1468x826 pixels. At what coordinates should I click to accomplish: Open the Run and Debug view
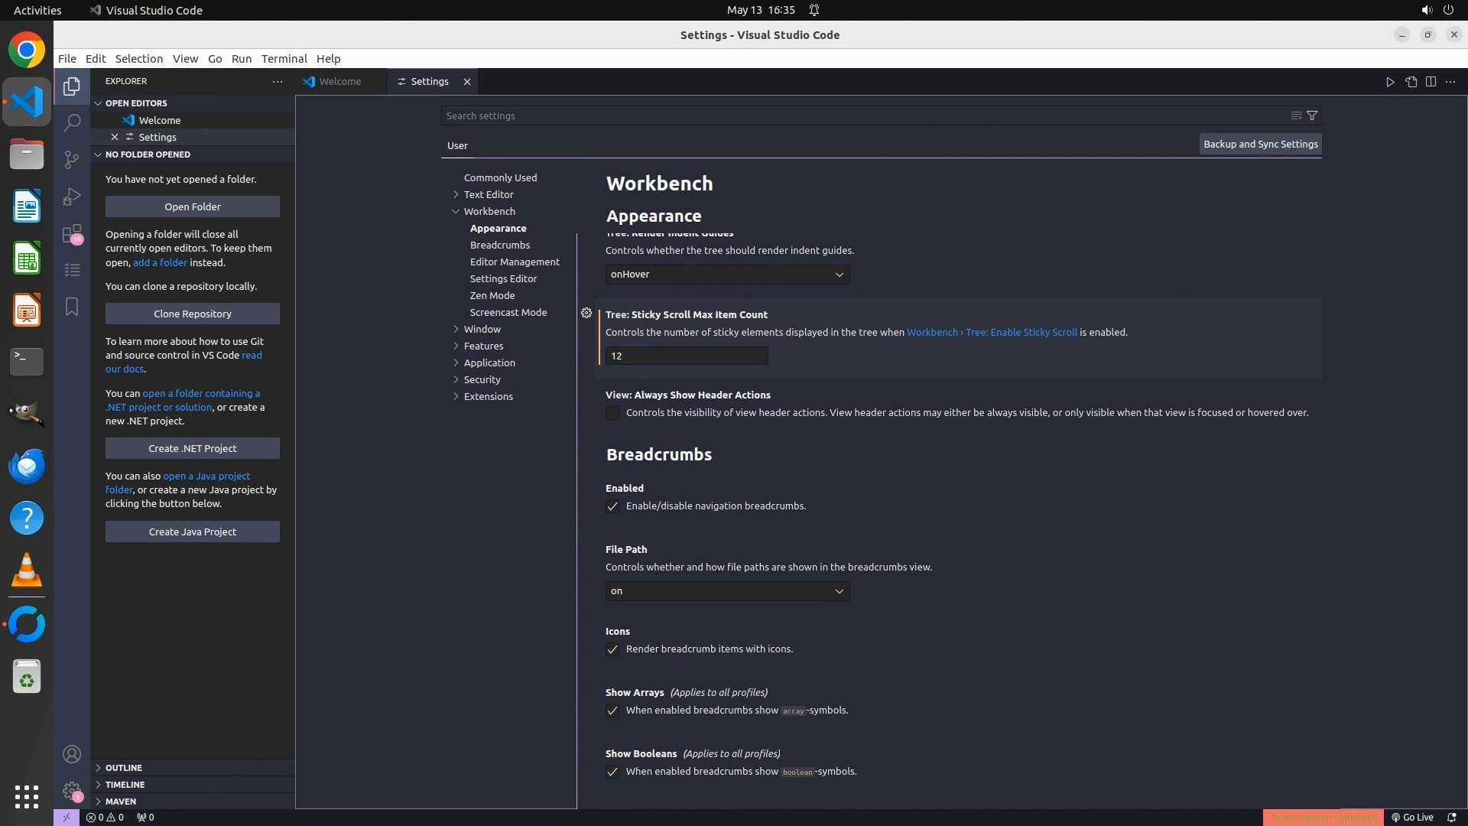[x=72, y=197]
